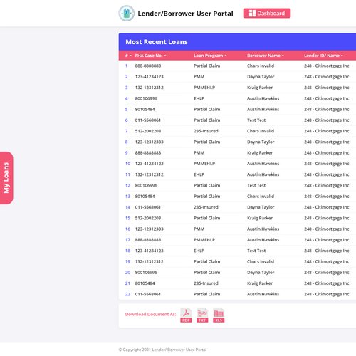Viewport: 356px width, 356px height.
Task: Click lender Citimortgage Inc in row 1
Action: point(327,66)
